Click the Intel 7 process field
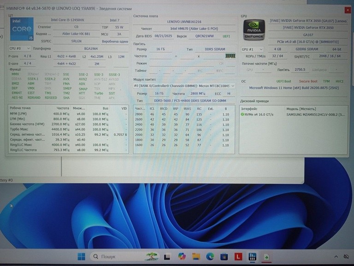The image size is (354, 266). tap(114, 20)
